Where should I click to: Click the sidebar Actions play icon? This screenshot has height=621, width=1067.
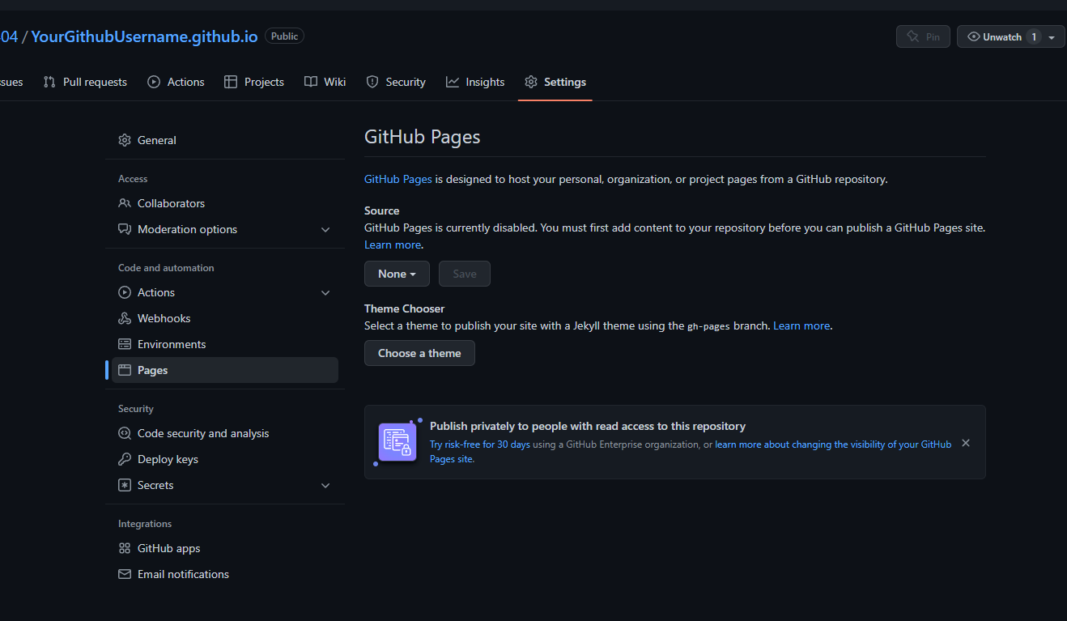coord(125,292)
